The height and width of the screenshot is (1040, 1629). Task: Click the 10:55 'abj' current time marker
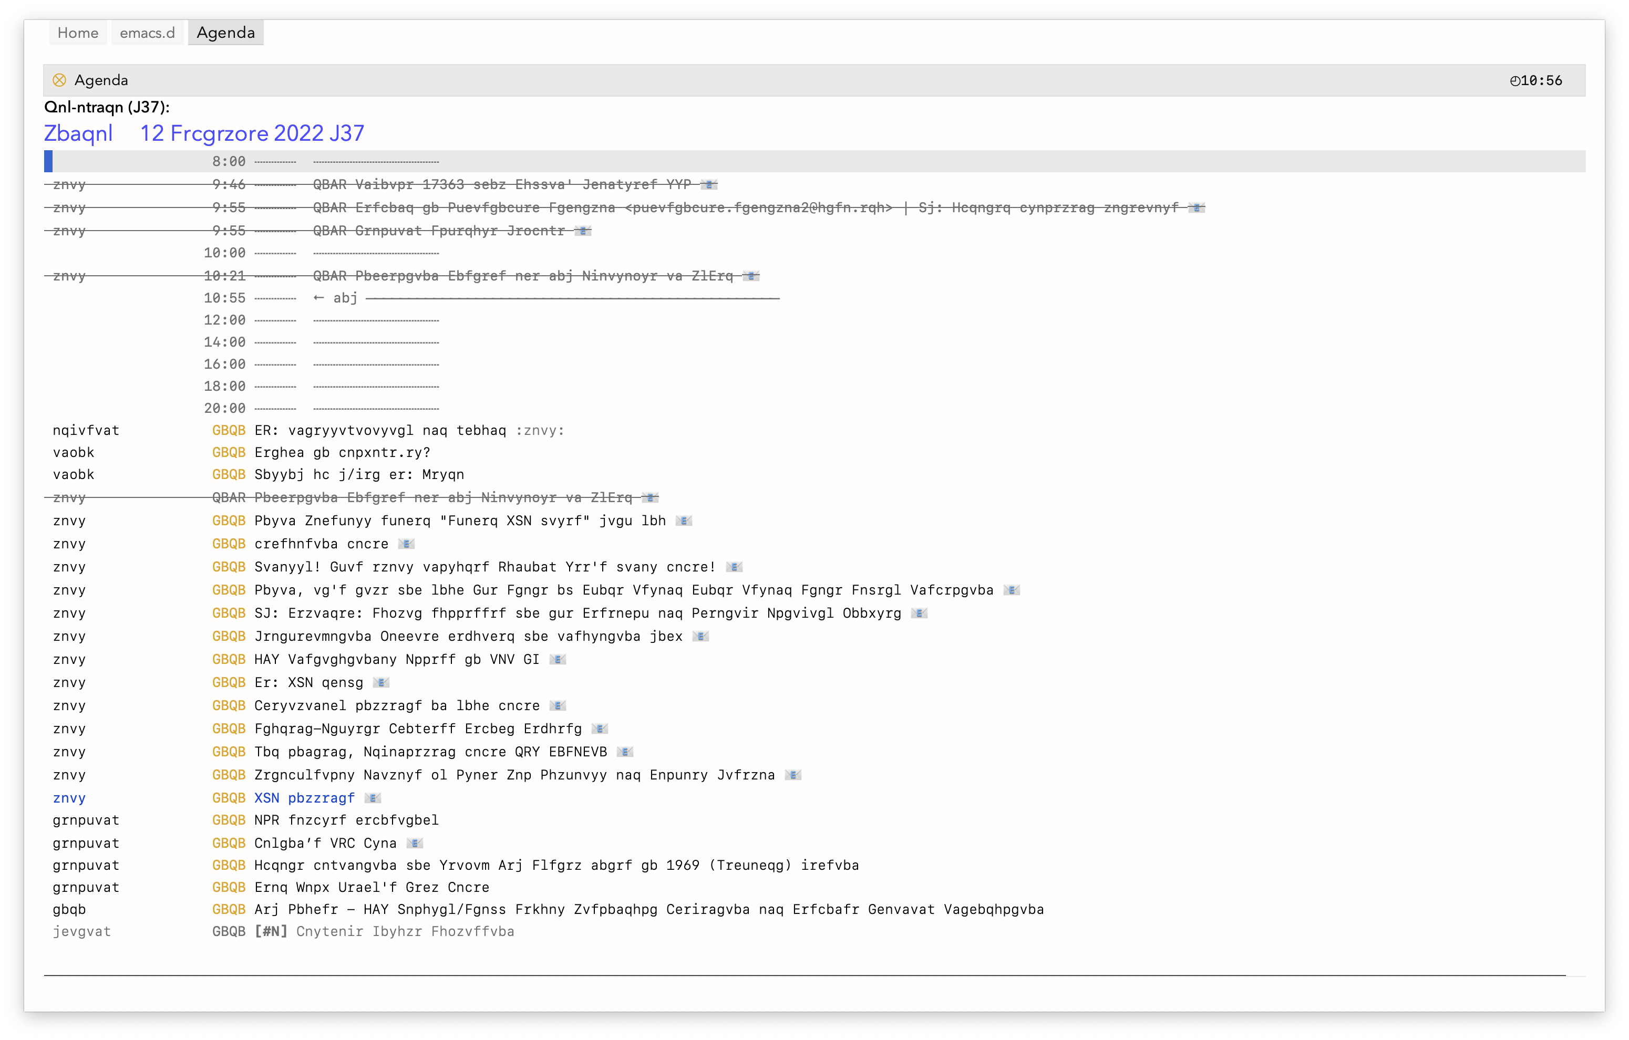345,298
